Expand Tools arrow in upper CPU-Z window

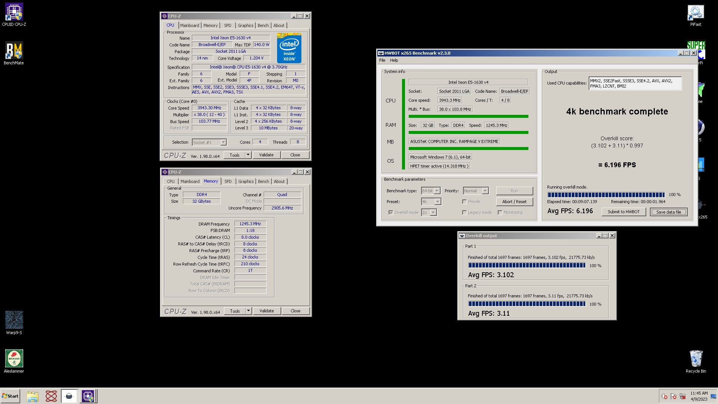(x=248, y=155)
